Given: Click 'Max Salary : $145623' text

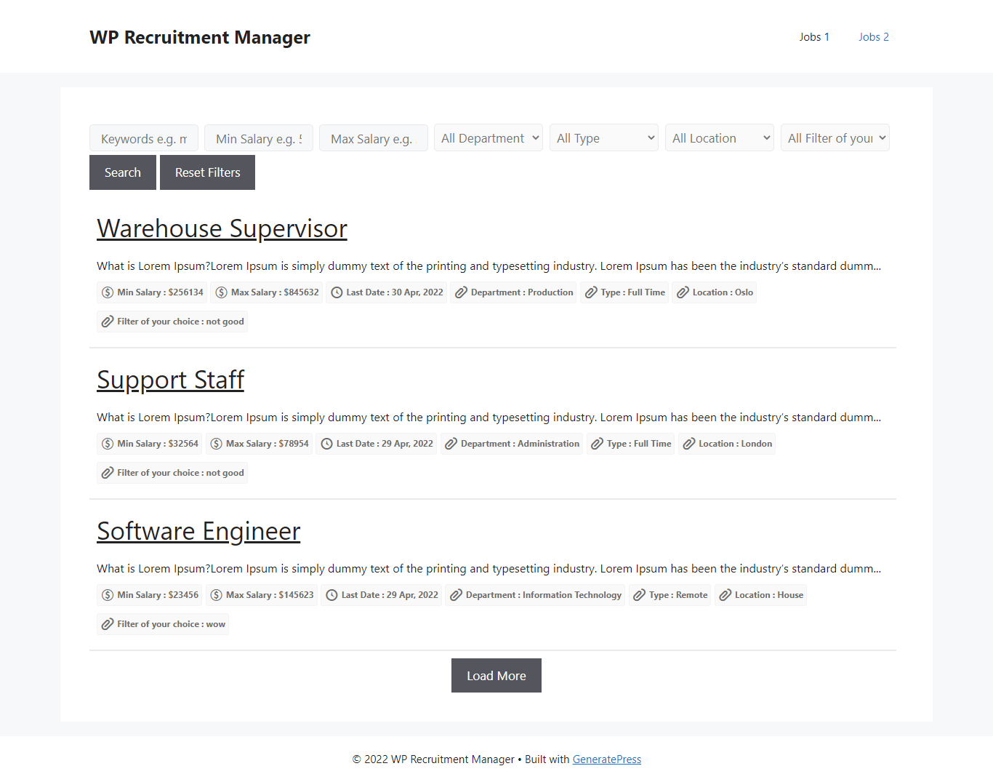Looking at the screenshot, I should click(x=270, y=595).
